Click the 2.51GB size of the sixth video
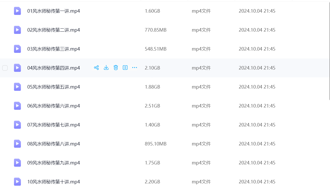330x190 pixels. [152, 106]
